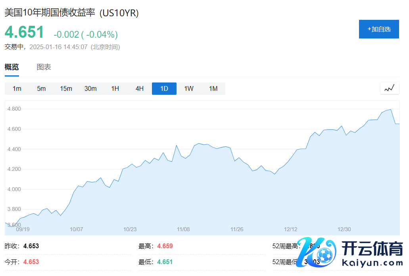Switch chart to 1M monthly view

click(213, 88)
